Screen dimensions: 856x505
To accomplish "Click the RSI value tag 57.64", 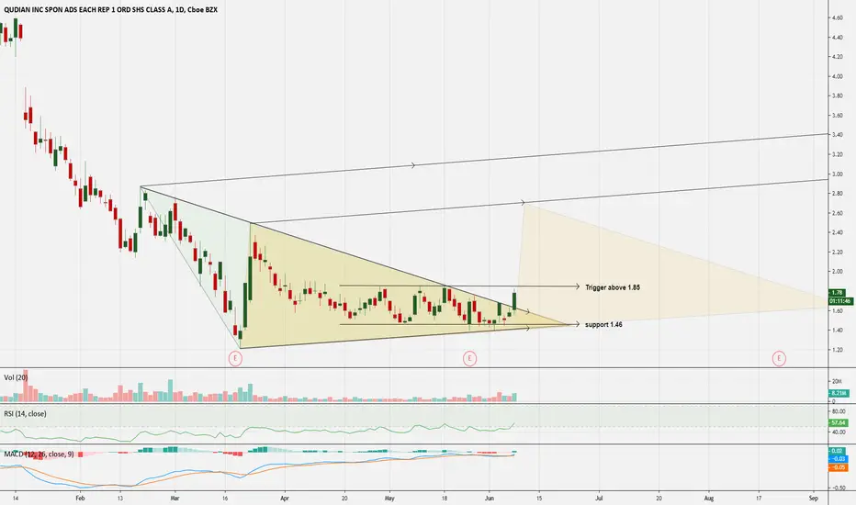I will coord(838,422).
